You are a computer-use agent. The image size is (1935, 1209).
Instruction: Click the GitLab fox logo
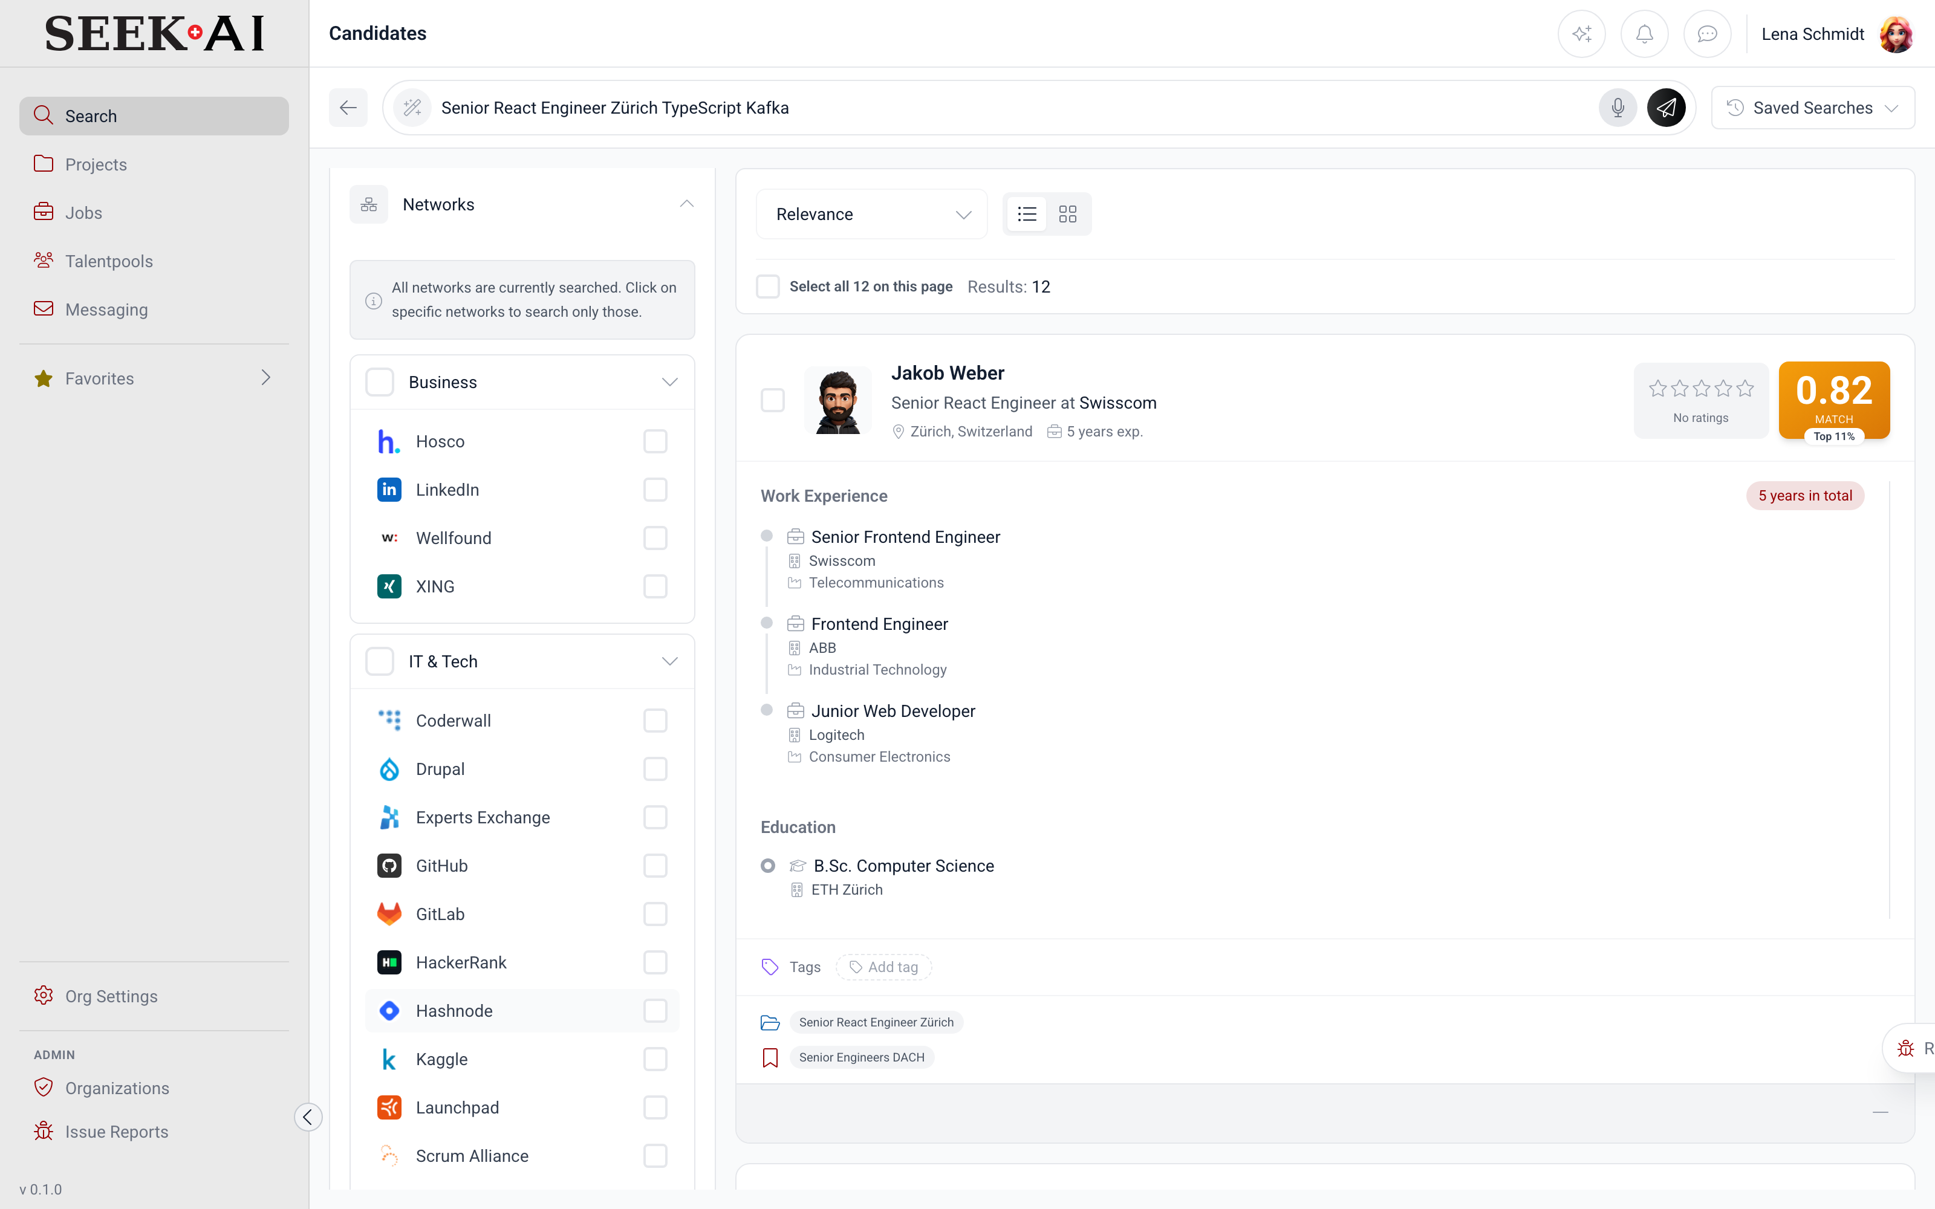point(389,914)
